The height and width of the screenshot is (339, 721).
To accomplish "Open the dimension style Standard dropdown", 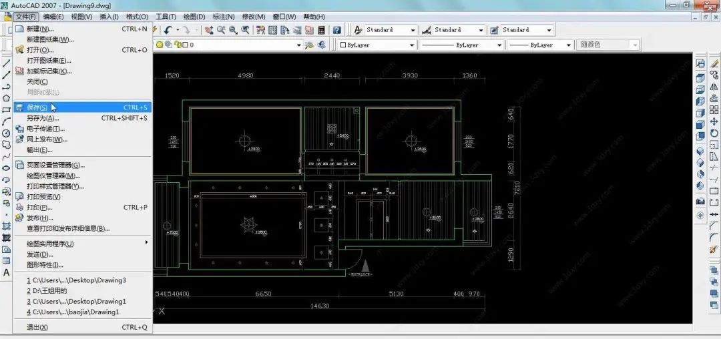I will coord(481,30).
